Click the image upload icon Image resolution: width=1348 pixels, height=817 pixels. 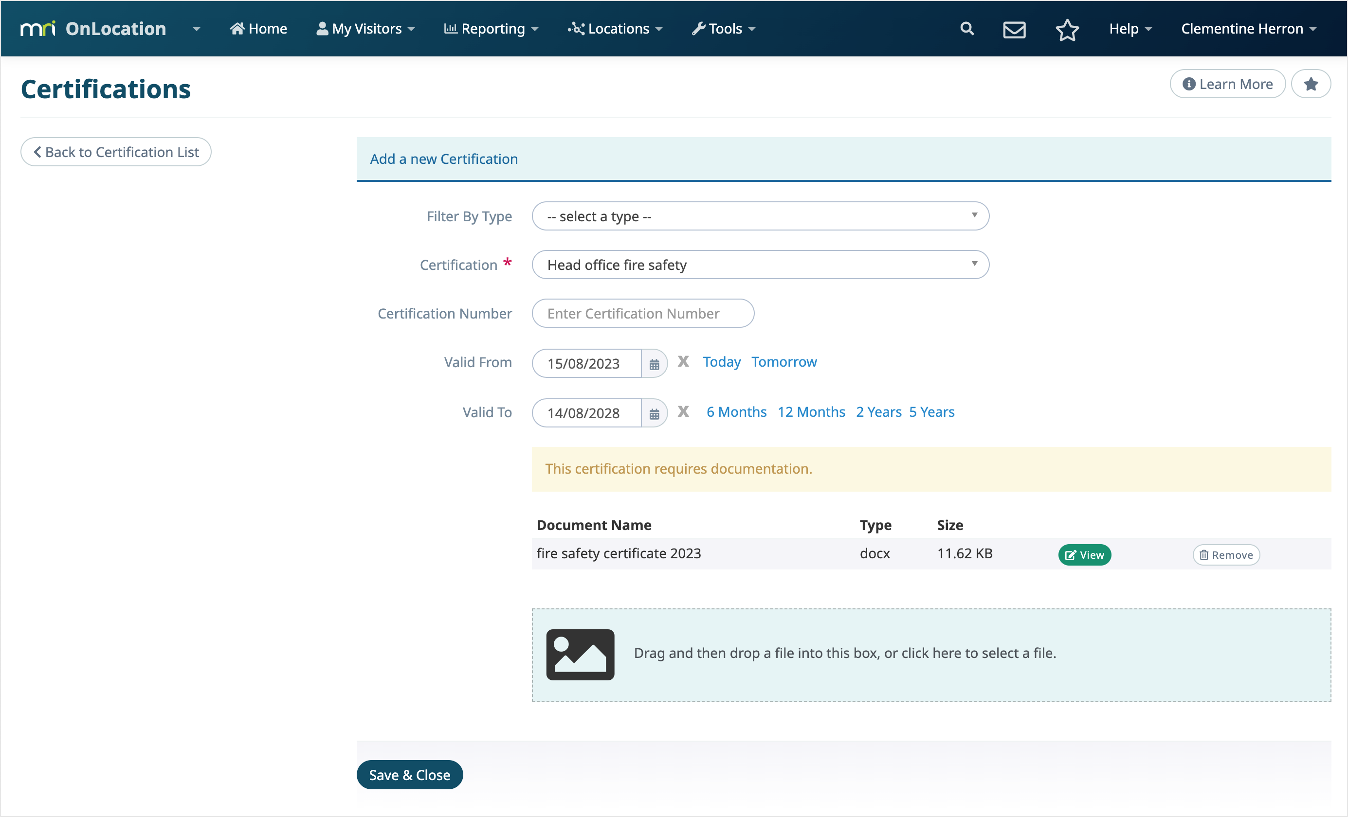coord(580,655)
